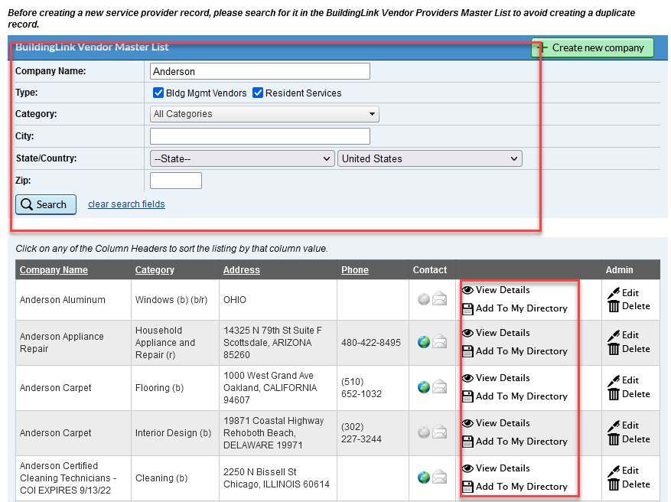Click the email envelope for Anderson Carpet Delaware
The width and height of the screenshot is (671, 502).
pos(439,432)
